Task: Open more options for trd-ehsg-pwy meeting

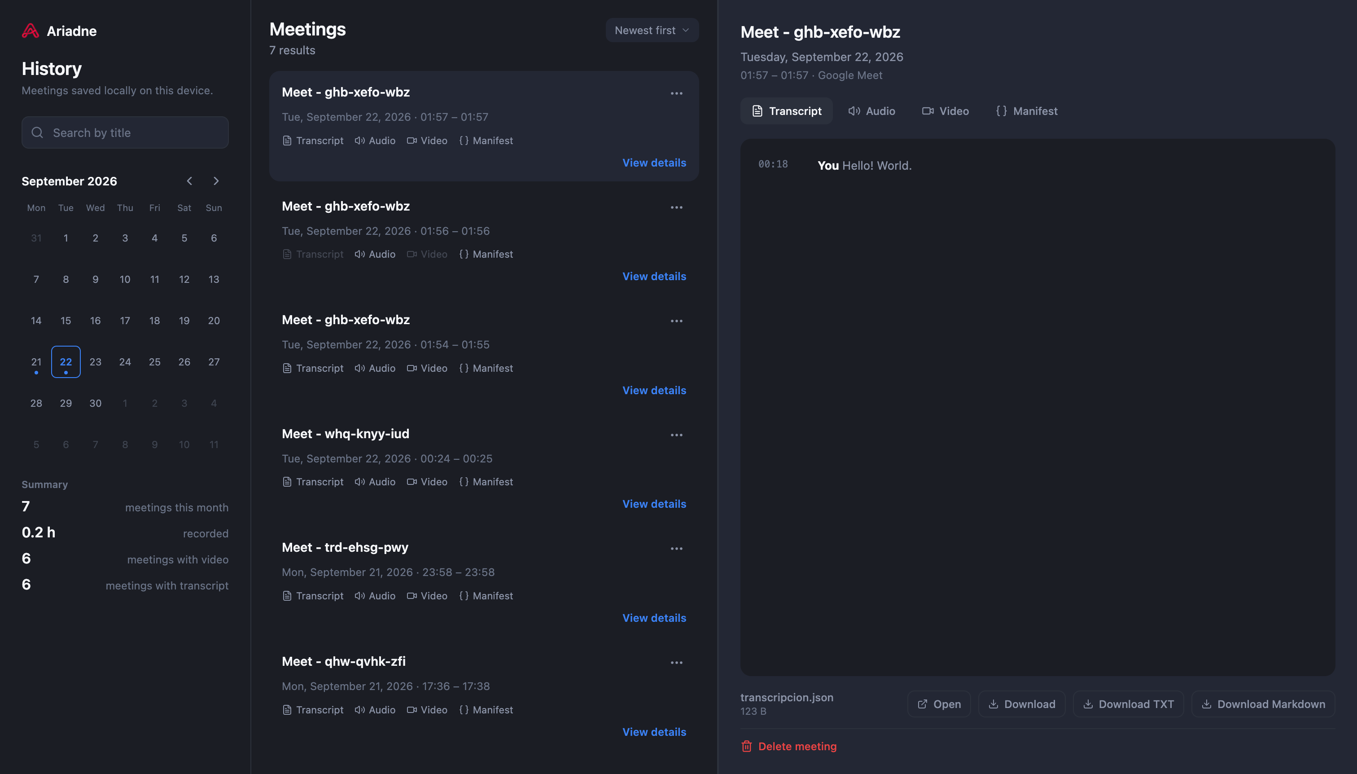Action: point(676,549)
